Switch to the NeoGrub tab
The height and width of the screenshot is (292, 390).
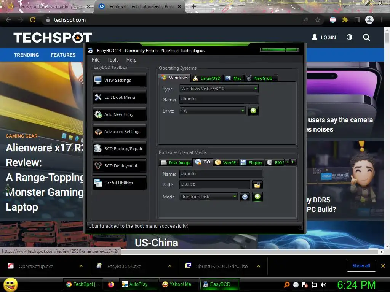[261, 78]
